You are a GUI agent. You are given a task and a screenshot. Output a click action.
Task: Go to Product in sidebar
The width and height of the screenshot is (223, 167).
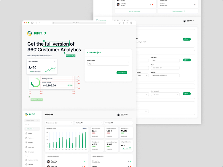click(x=31, y=142)
